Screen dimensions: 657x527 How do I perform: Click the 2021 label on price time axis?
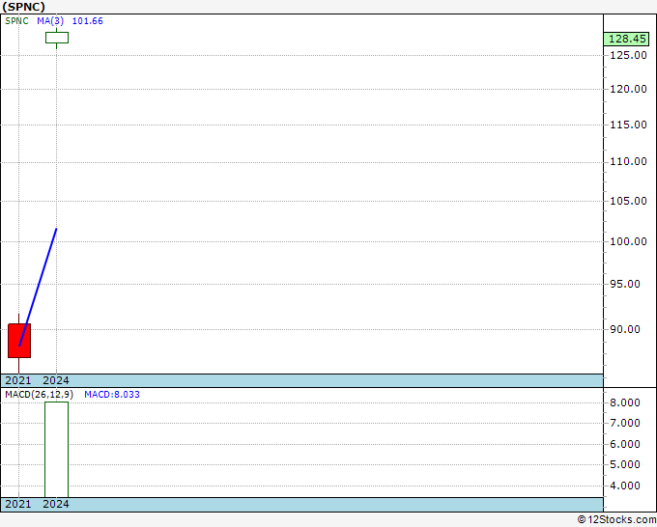point(18,380)
